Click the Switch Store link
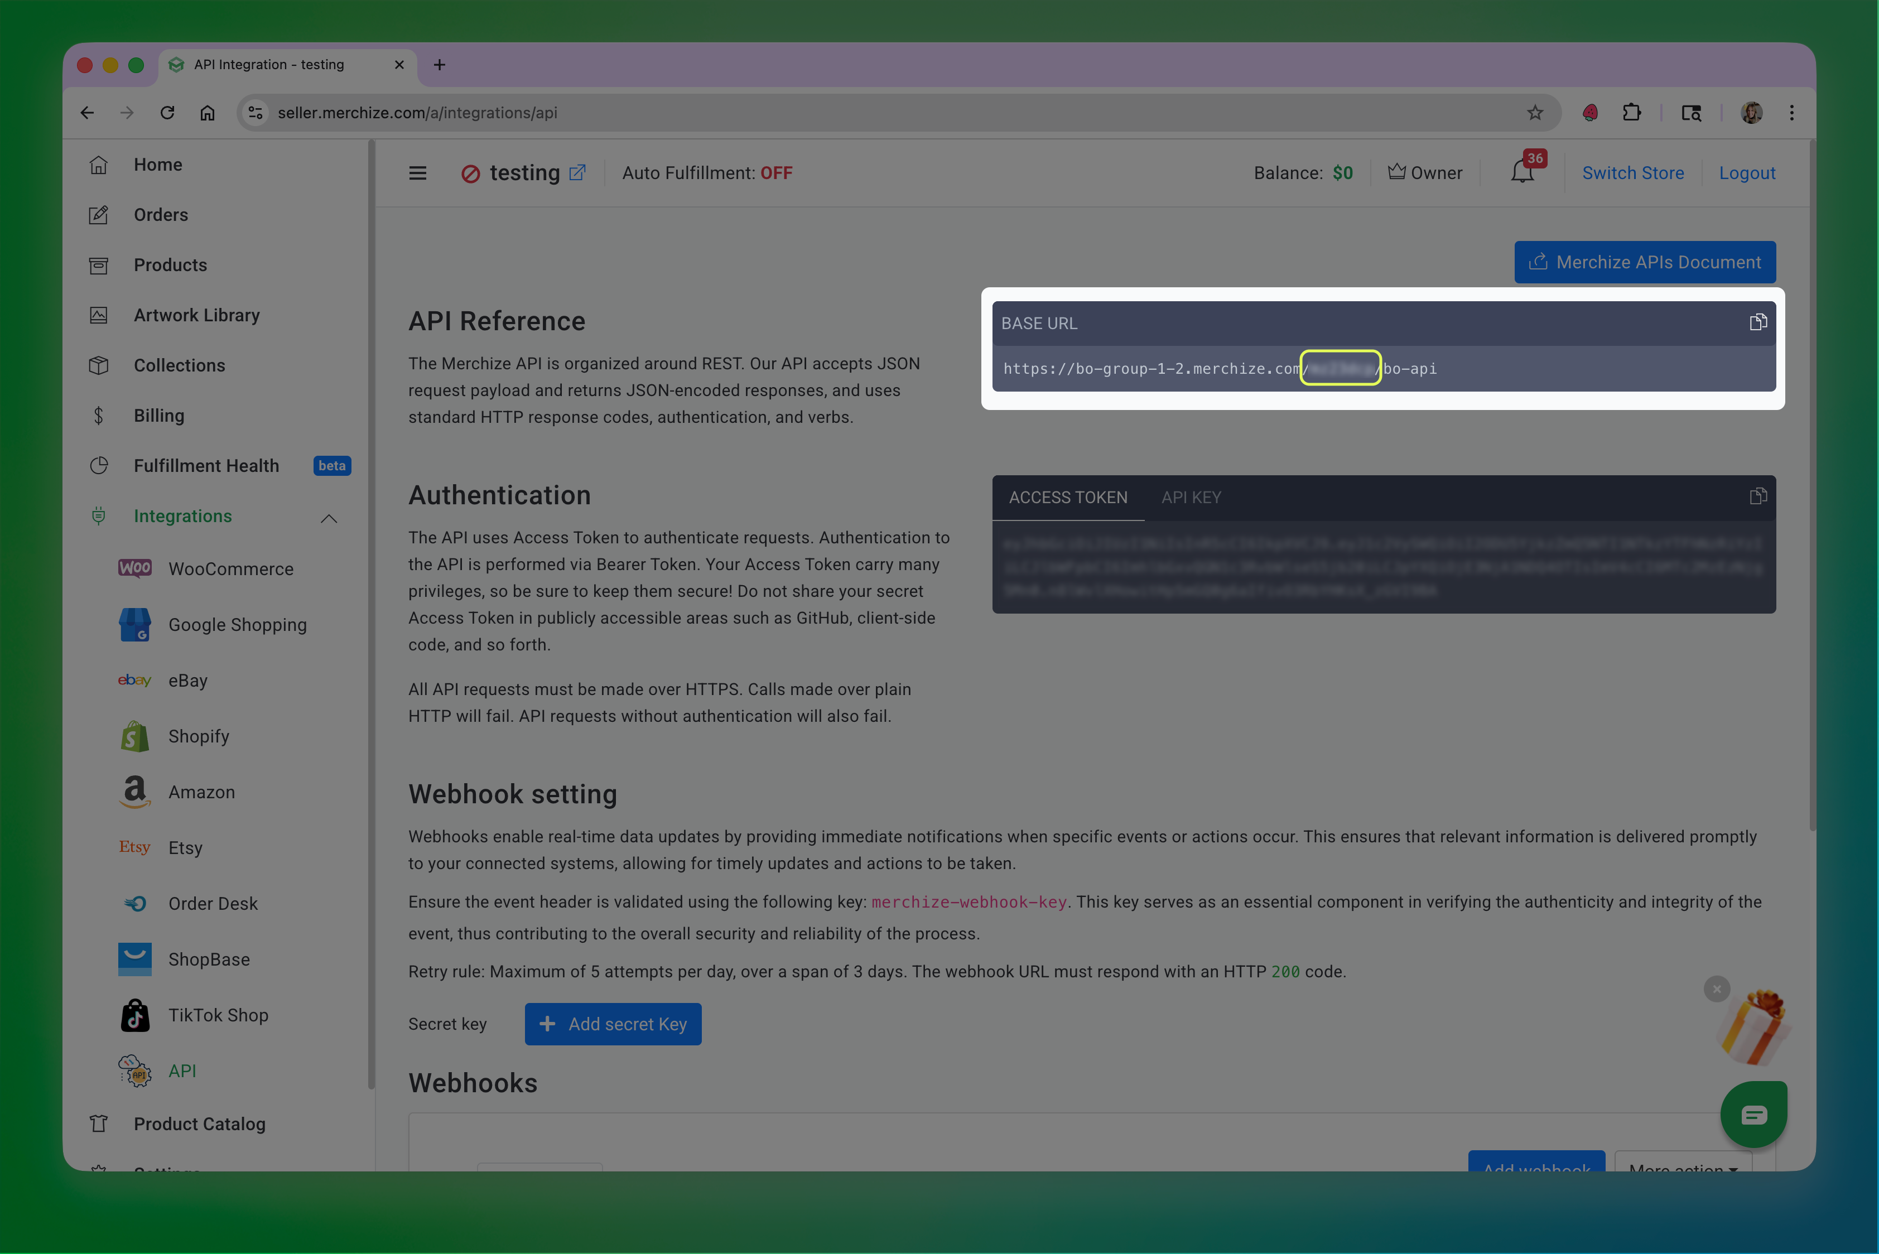The height and width of the screenshot is (1254, 1879). [x=1632, y=173]
